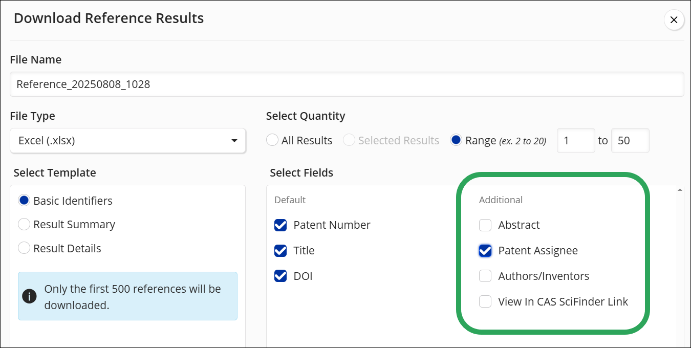Click the Select Fields scrollbar up arrow
This screenshot has height=348, width=691.
click(x=680, y=190)
